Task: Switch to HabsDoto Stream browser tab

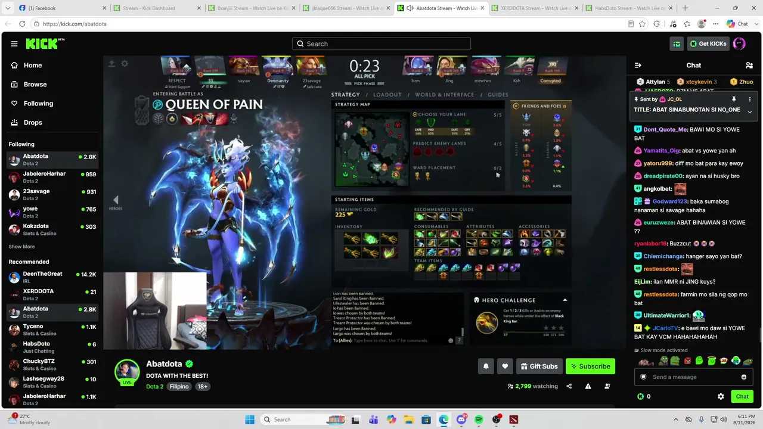Action: (628, 8)
